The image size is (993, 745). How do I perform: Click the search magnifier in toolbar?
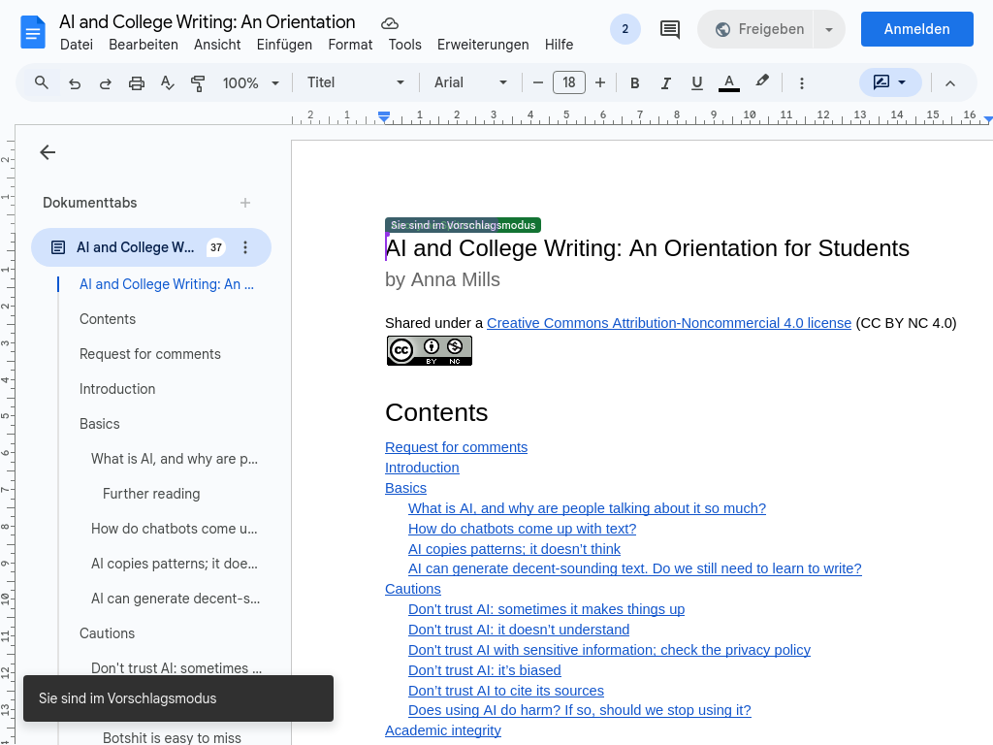coord(42,82)
